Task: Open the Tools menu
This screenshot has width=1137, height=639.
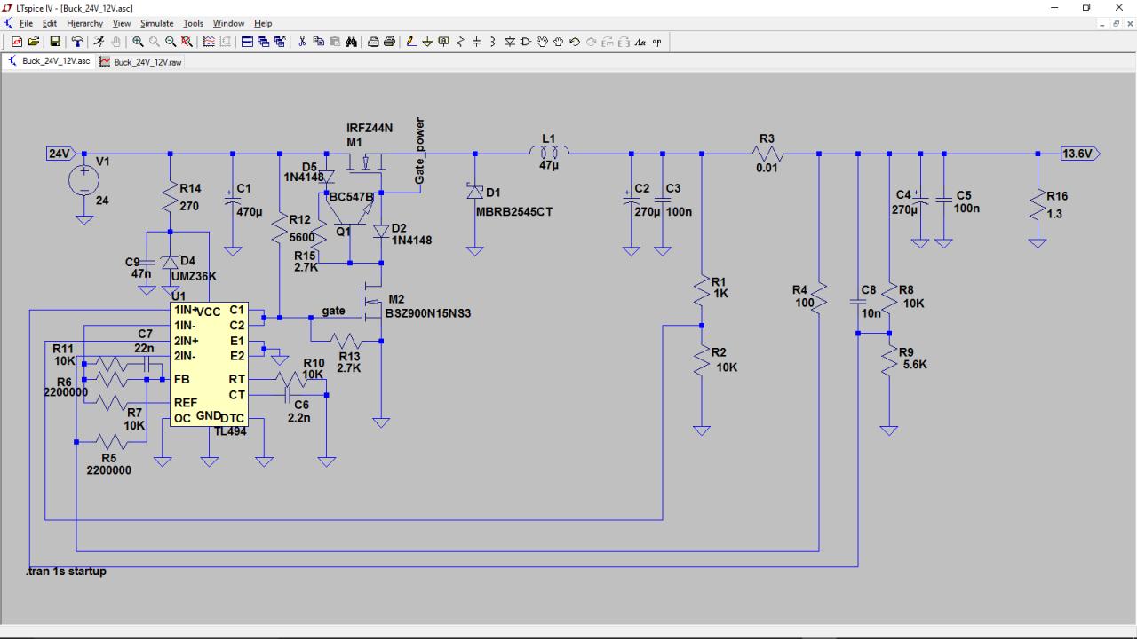Action: point(194,23)
